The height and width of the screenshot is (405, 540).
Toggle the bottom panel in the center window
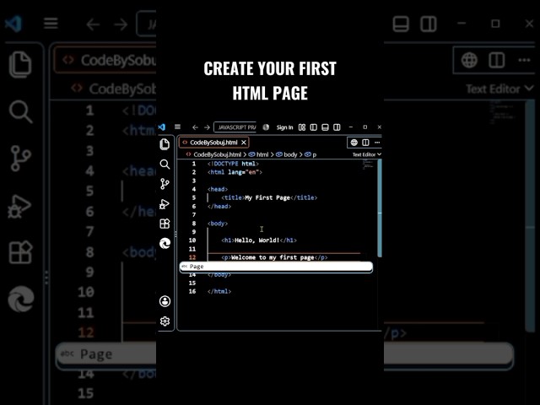click(x=325, y=127)
